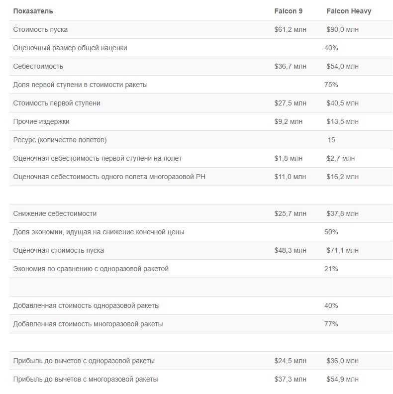Screen dimensions: 393x394
Task: Select the resource value 15
Action: click(331, 140)
